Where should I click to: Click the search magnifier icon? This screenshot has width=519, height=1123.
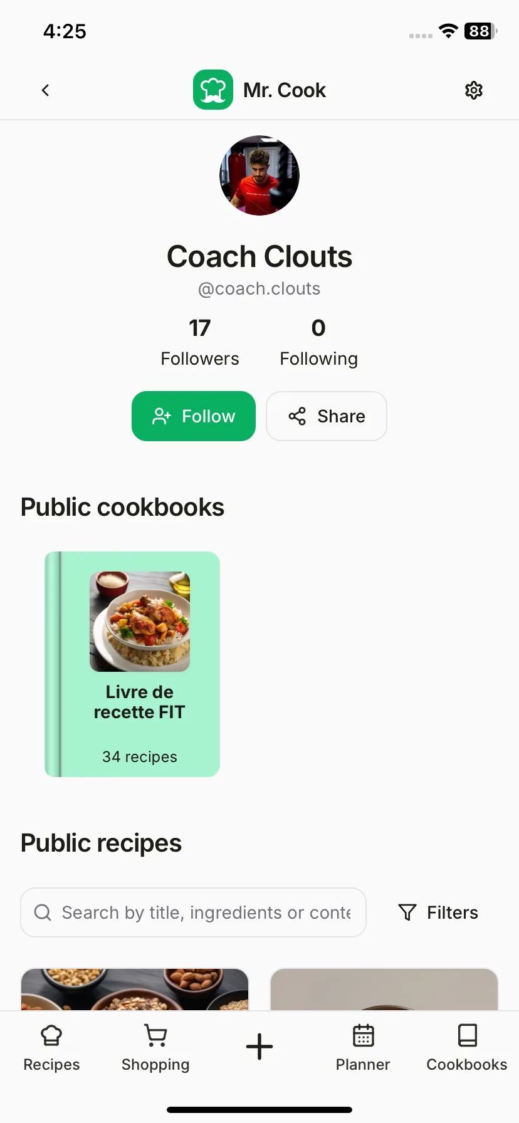[x=43, y=912]
